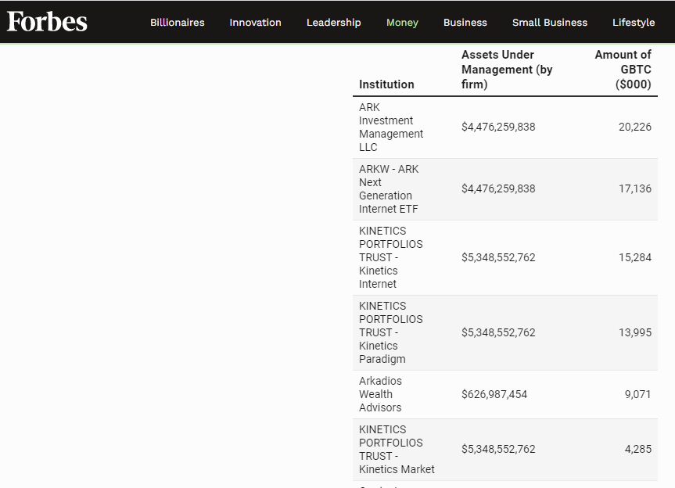Select the Arkadios Wealth Advisors row
The width and height of the screenshot is (675, 488).
click(x=505, y=394)
